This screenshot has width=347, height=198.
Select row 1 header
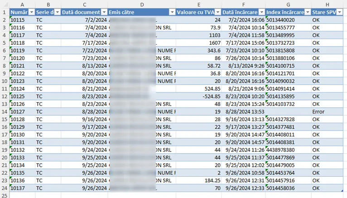5,12
